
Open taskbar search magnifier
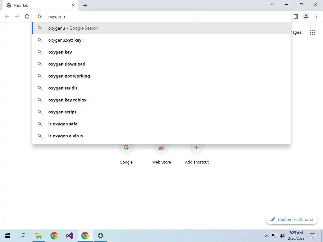coord(23,236)
